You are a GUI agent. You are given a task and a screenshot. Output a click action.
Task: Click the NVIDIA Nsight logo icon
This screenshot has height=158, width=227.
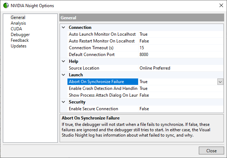[x=6, y=5]
